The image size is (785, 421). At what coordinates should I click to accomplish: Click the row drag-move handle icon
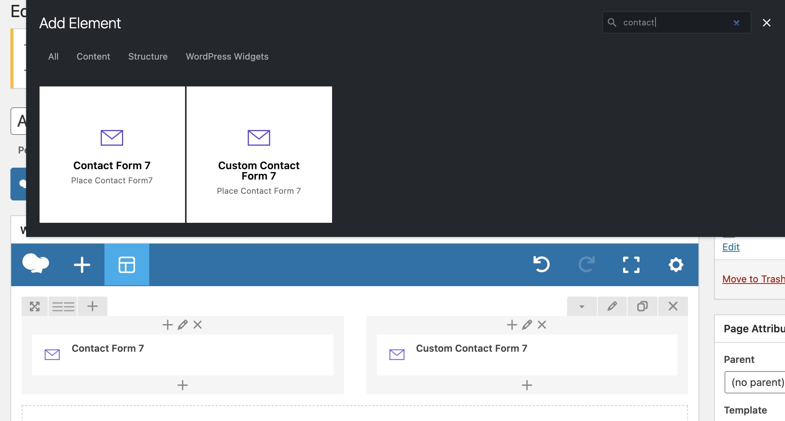click(35, 306)
